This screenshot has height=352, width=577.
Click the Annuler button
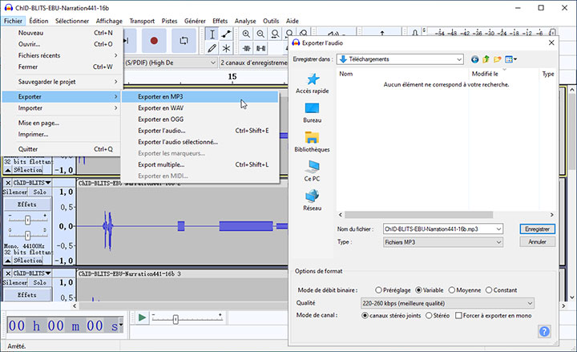point(536,241)
